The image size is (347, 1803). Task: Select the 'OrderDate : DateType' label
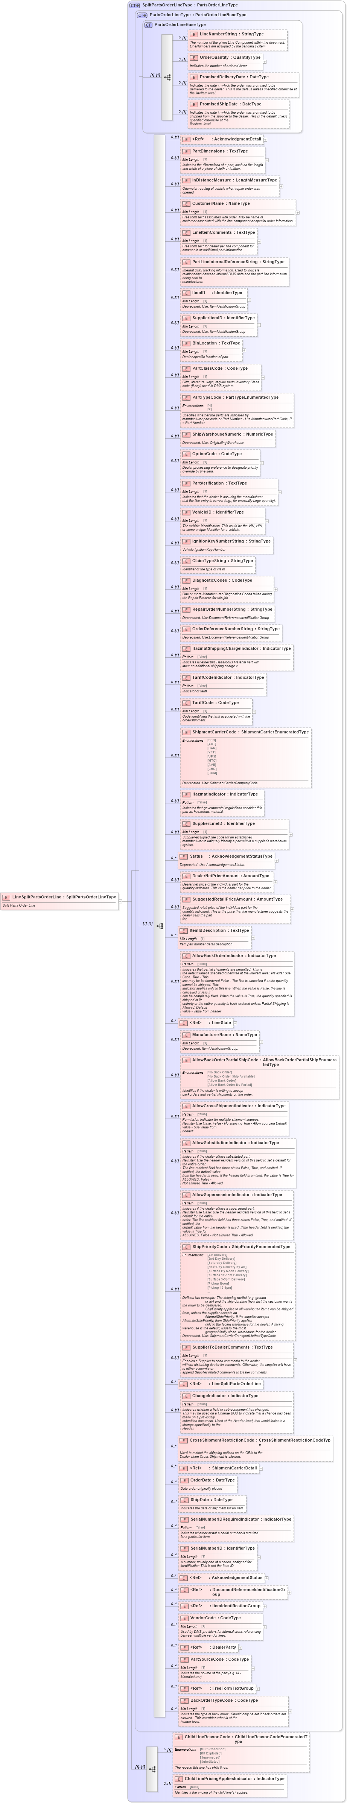212,1480
